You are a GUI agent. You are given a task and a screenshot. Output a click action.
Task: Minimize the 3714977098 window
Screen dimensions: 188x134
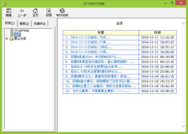click(166, 3)
